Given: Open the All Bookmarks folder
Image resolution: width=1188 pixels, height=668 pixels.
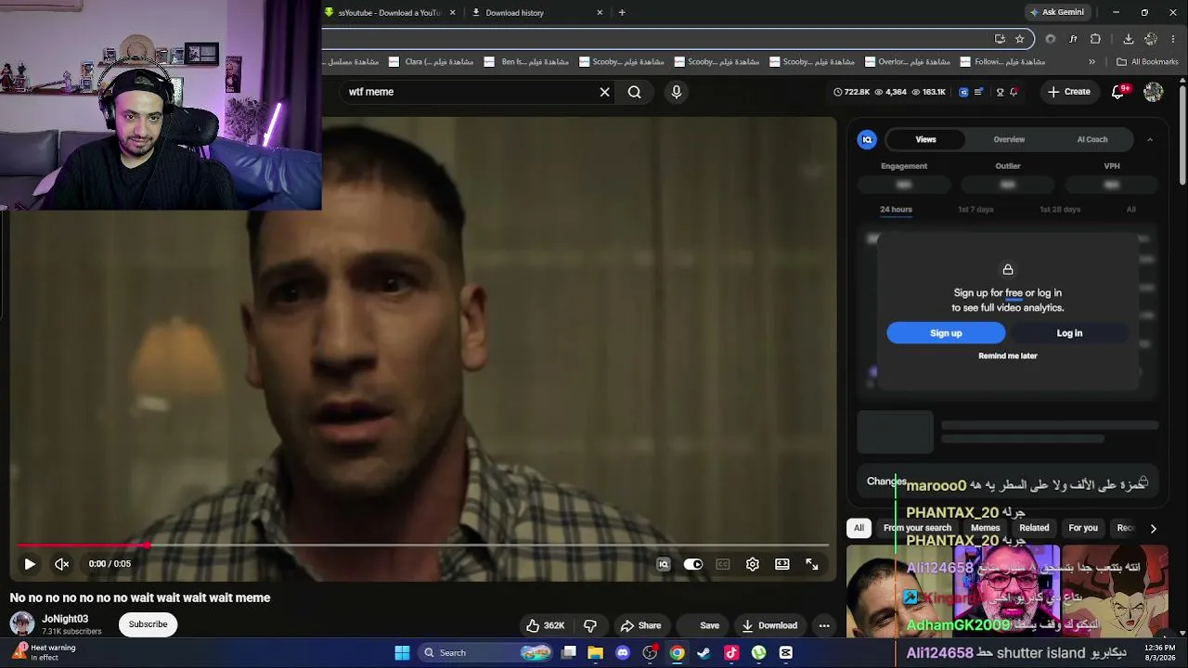Looking at the screenshot, I should pyautogui.click(x=1147, y=62).
